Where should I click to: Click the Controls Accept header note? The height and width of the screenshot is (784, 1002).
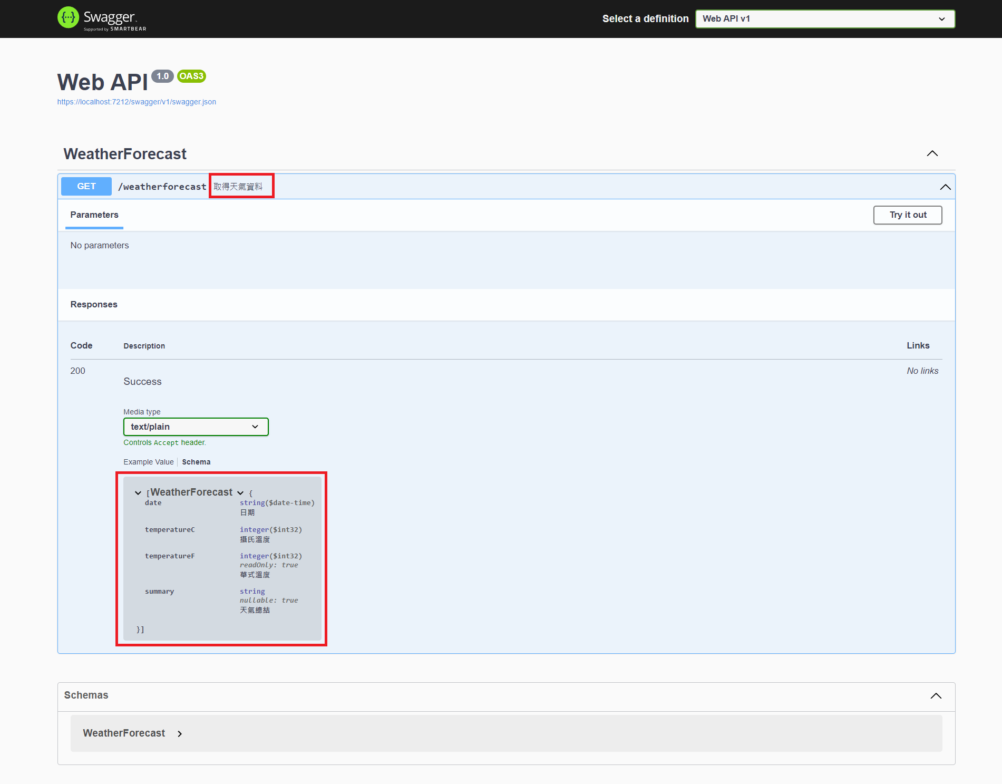pos(164,442)
